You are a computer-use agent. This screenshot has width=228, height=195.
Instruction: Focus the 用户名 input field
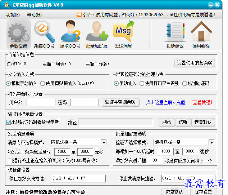coord(41,103)
